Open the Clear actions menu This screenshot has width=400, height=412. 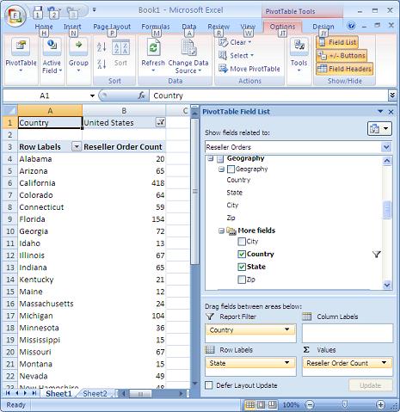click(235, 42)
